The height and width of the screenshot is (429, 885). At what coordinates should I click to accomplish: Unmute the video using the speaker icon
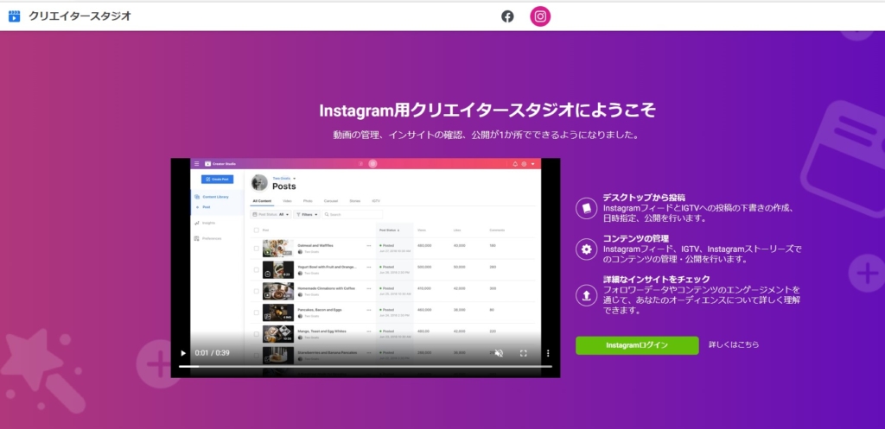(499, 353)
